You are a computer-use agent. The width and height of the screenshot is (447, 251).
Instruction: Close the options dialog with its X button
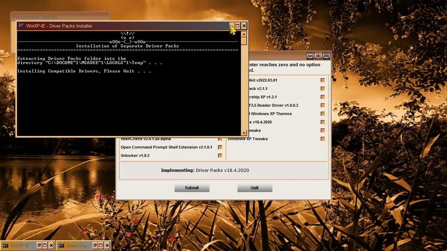pyautogui.click(x=326, y=56)
